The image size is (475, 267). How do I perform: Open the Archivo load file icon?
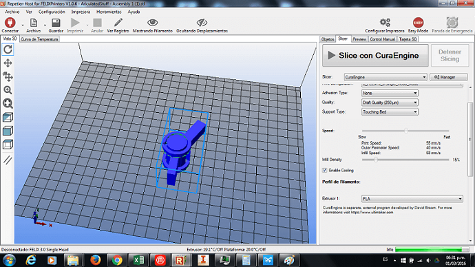[34, 23]
